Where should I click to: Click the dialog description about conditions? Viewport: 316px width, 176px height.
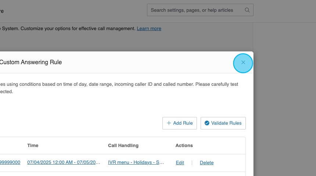[x=118, y=84]
